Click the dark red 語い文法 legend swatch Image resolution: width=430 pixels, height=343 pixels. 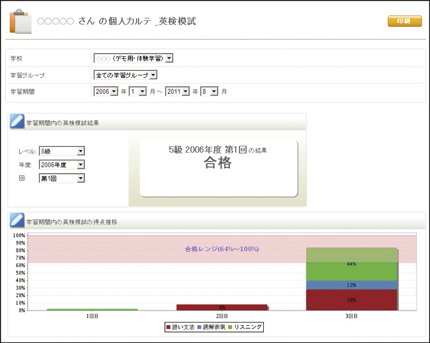pyautogui.click(x=169, y=327)
